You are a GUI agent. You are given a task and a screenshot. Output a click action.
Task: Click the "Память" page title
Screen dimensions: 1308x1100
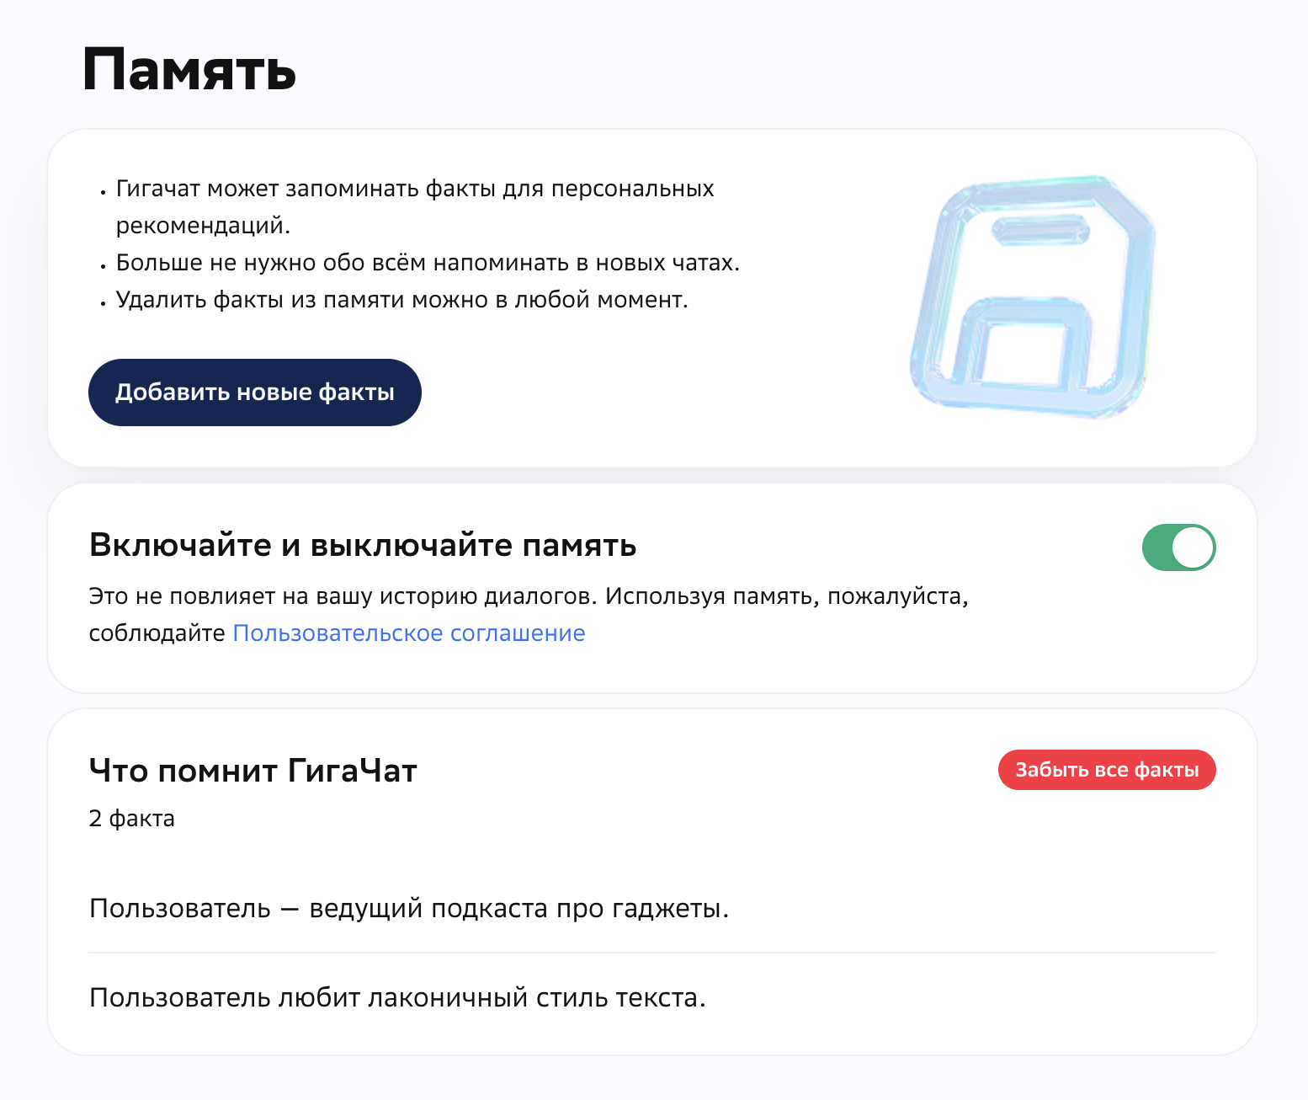(x=189, y=70)
